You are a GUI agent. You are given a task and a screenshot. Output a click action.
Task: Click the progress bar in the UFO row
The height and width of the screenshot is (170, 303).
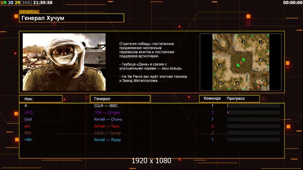click(x=254, y=112)
